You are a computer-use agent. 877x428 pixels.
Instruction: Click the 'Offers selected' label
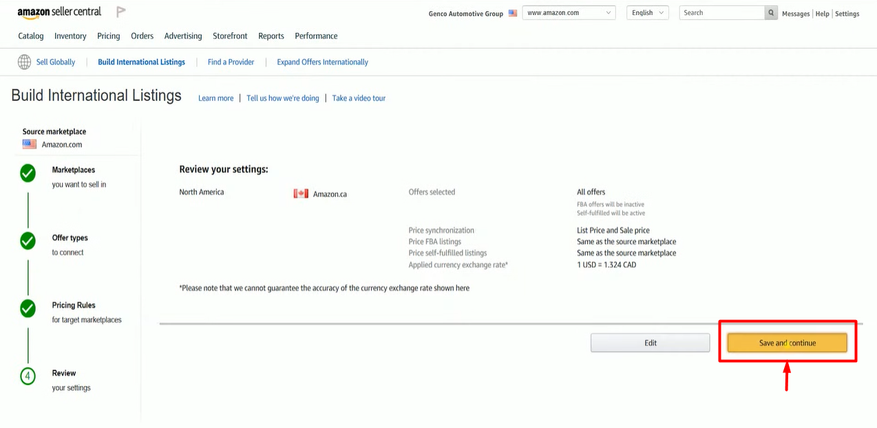[x=432, y=192]
